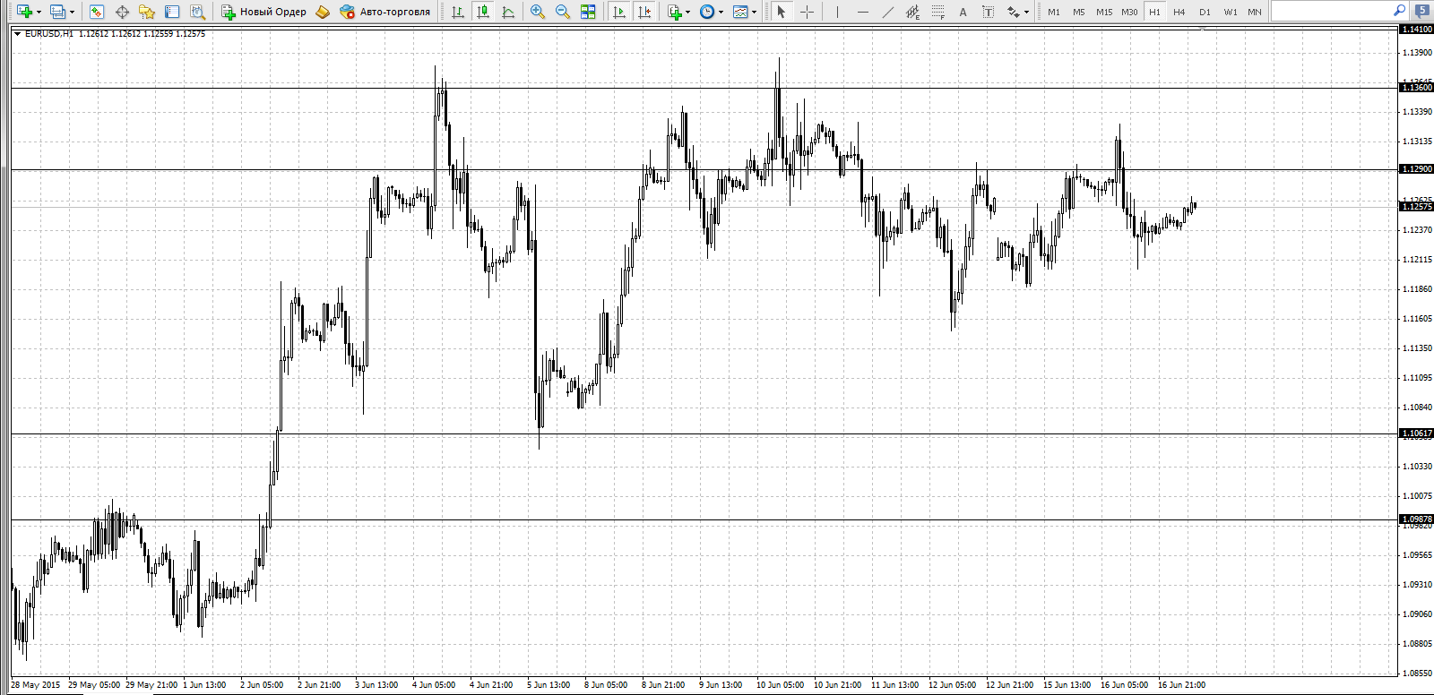Click the search magnifier icon
1434x695 pixels.
(x=1400, y=11)
